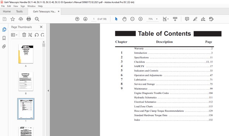229x136 pixels.
Task: Collapse the navigation pane arrow
Action: tap(48, 91)
